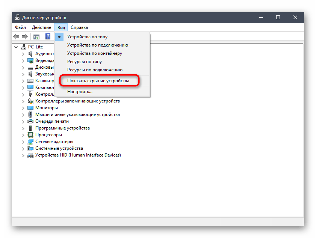This screenshot has height=238, width=316.
Task: Click the Контроллеры запоминающих устройств icon
Action: click(30, 101)
